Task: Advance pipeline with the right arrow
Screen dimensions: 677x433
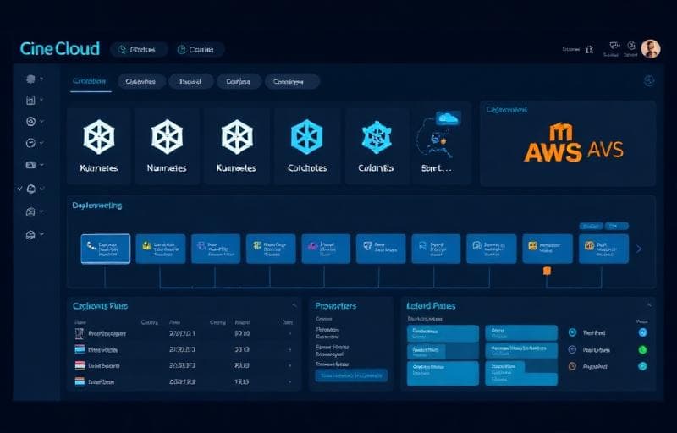Action: click(640, 249)
